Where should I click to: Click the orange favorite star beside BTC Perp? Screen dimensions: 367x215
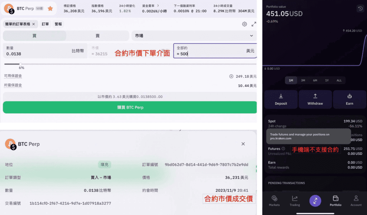pos(50,9)
